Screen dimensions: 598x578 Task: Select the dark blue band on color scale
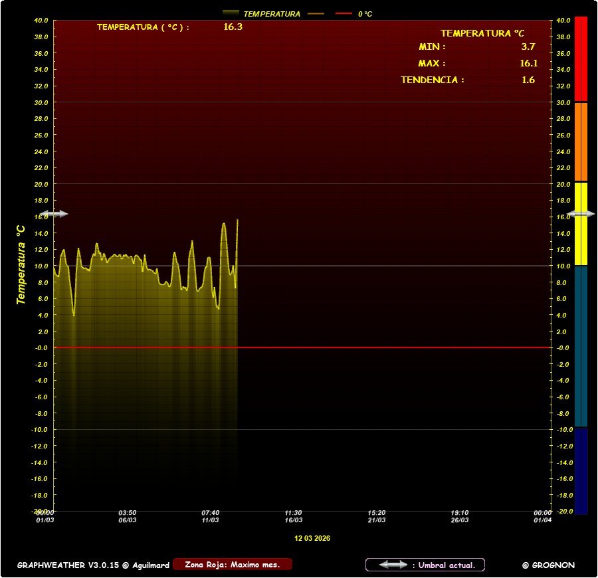pyautogui.click(x=581, y=470)
